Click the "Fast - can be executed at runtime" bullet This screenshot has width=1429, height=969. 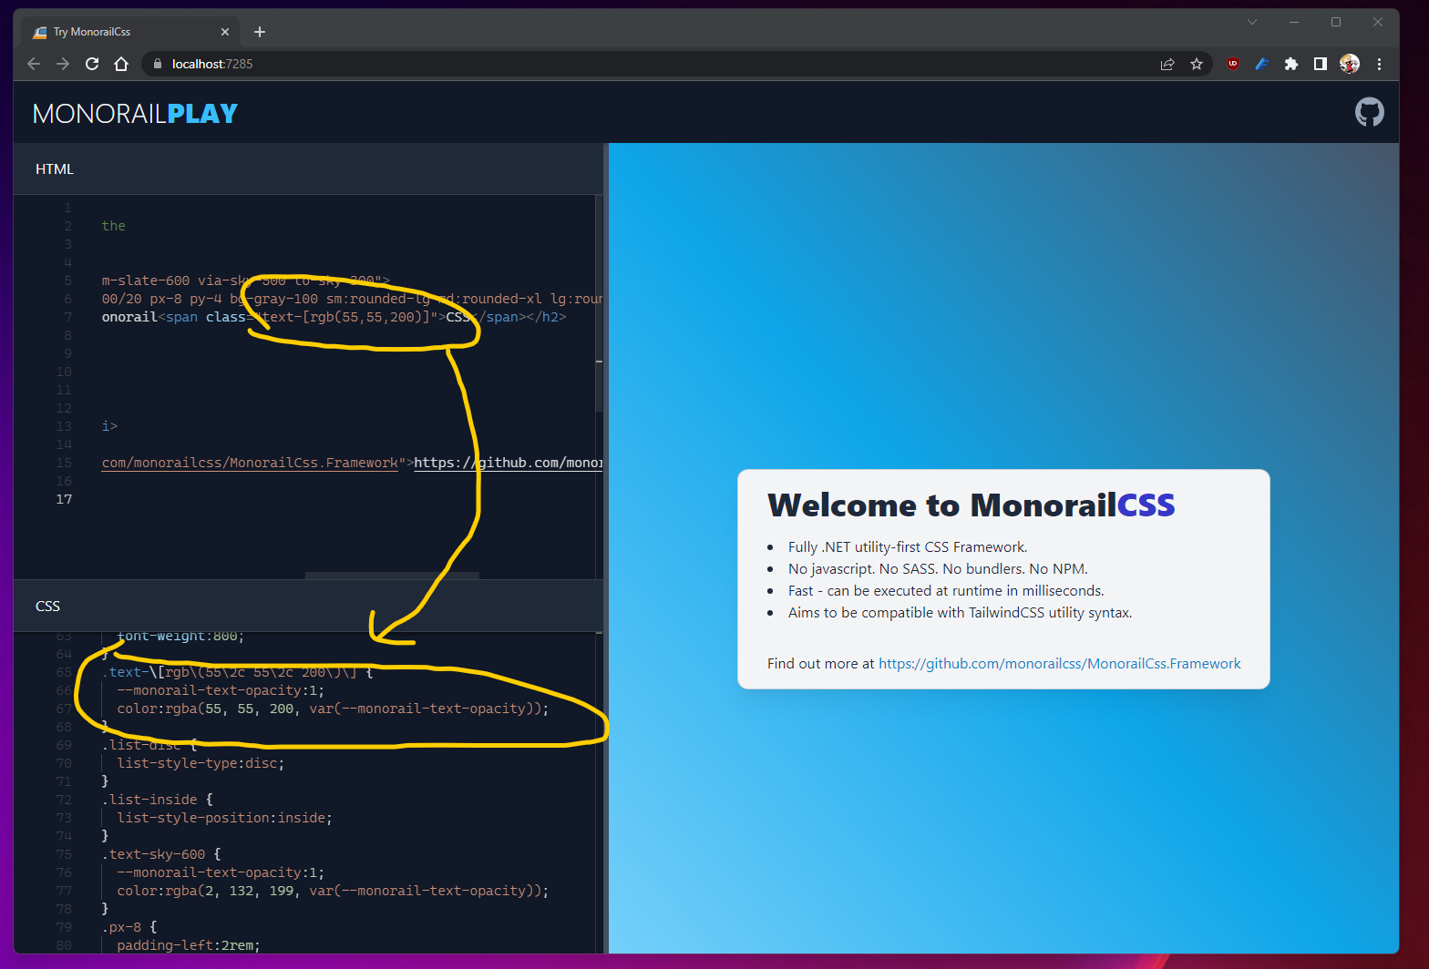point(946,590)
